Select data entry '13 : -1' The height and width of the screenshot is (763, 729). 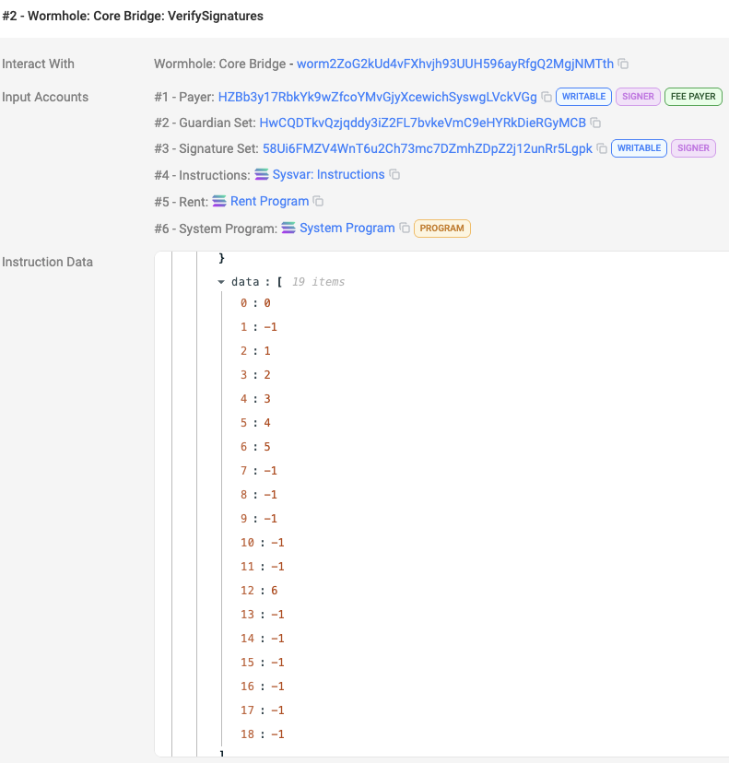263,614
